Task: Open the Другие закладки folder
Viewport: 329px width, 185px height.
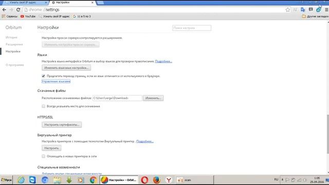Action: point(315,16)
